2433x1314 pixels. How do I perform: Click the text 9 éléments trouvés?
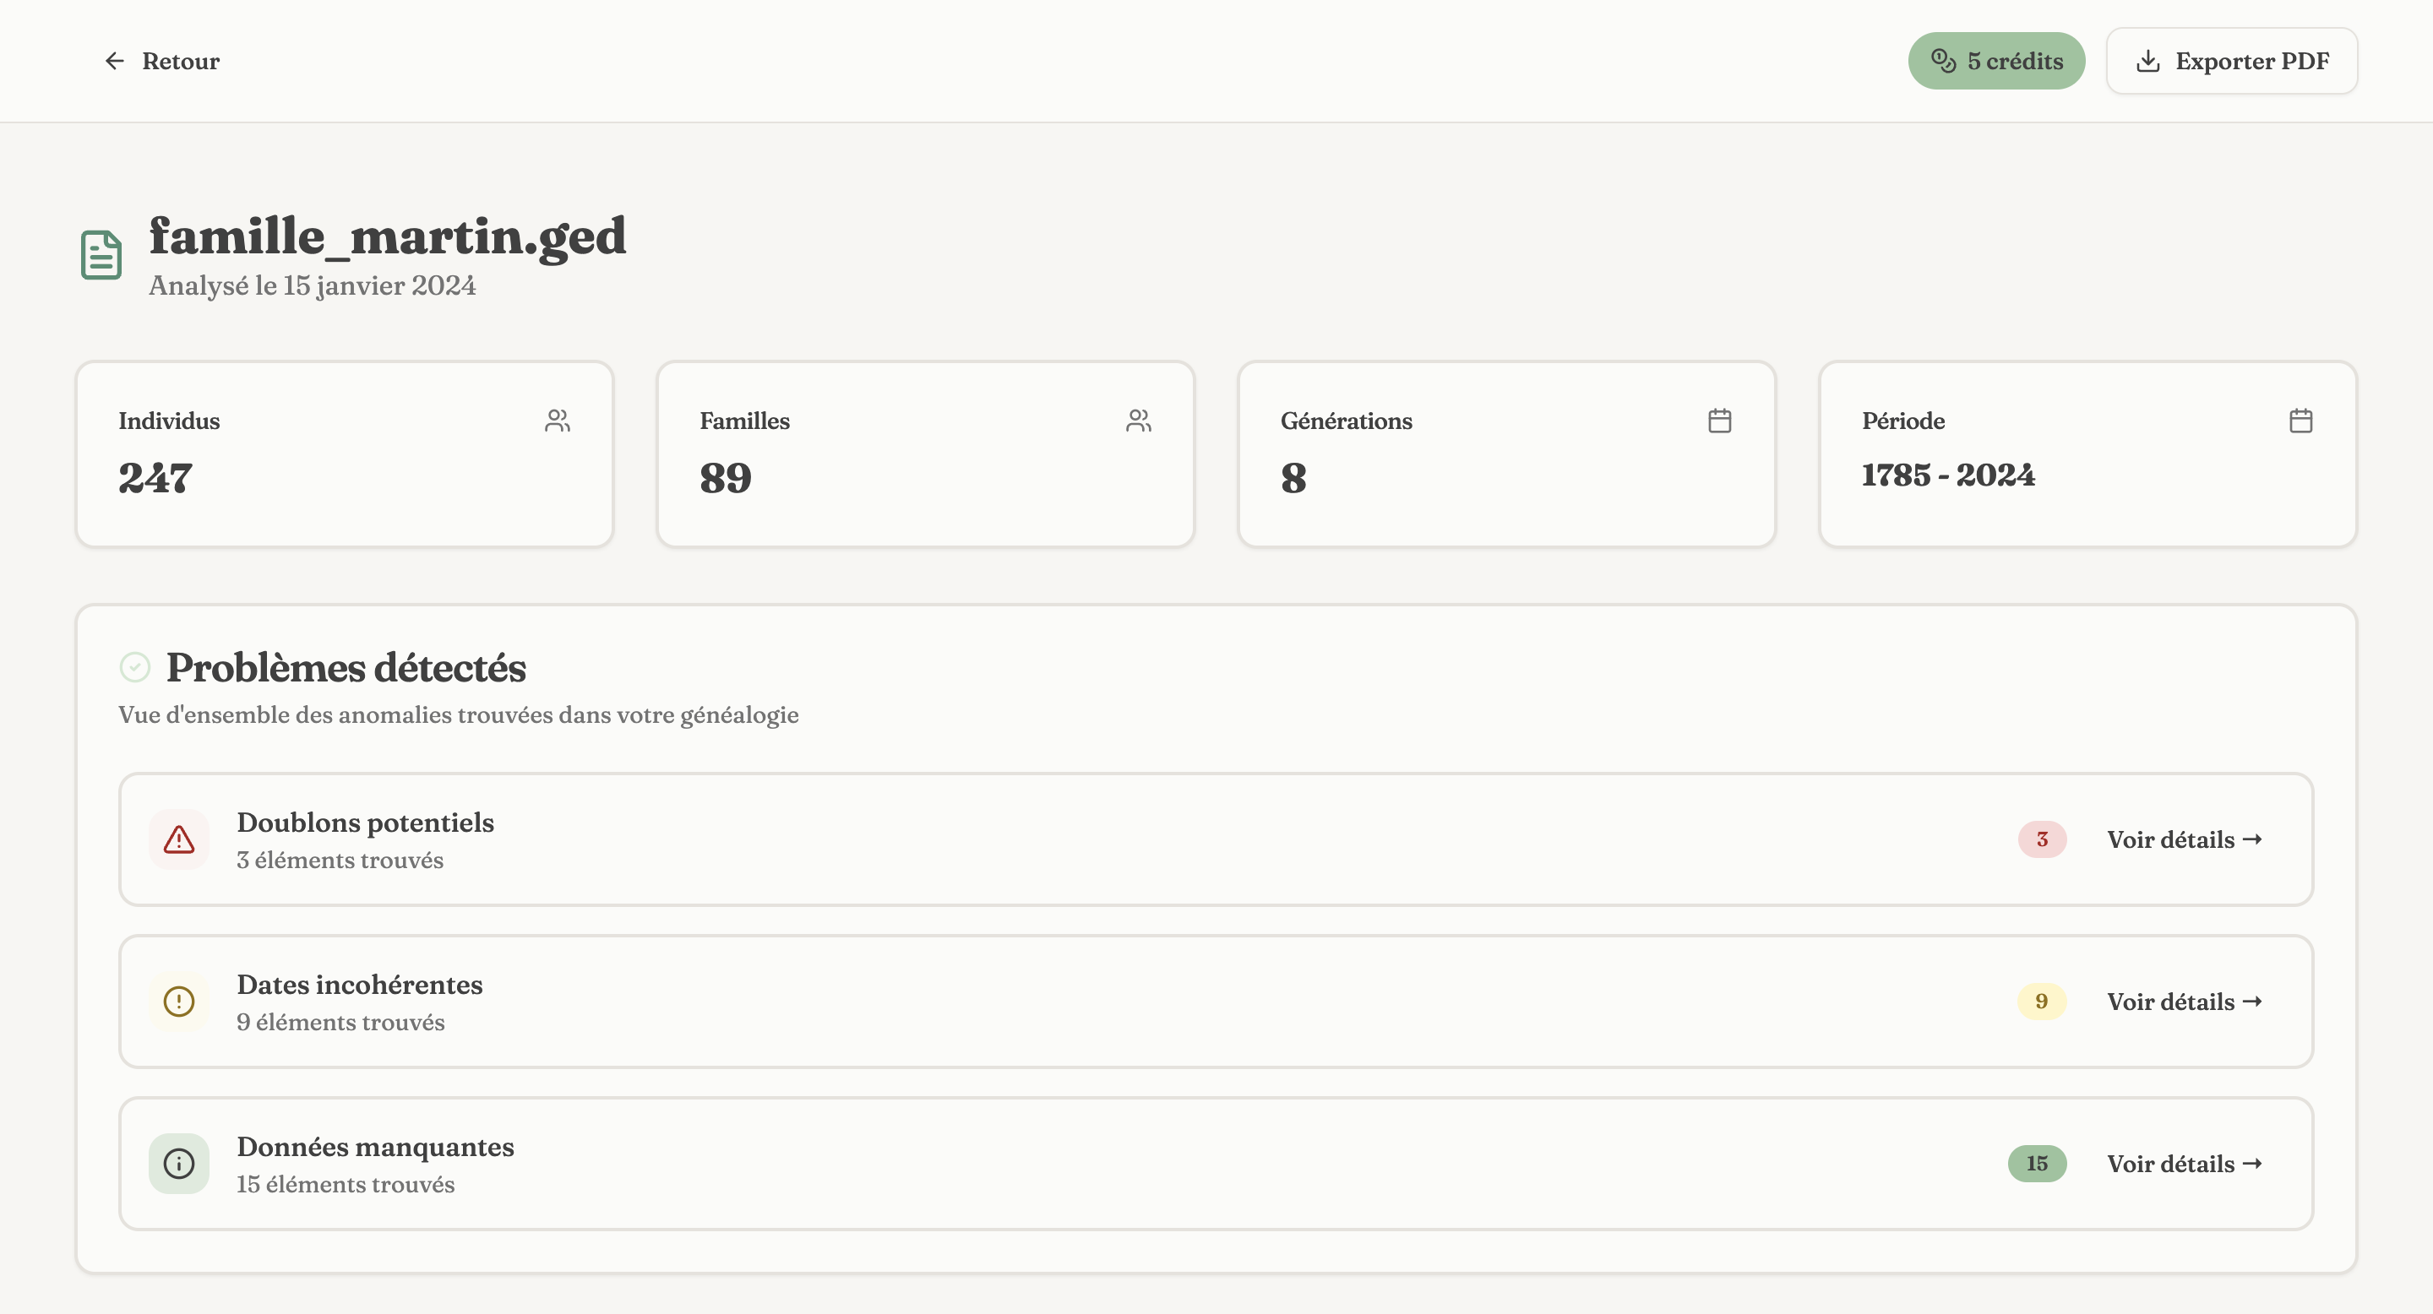(x=340, y=1023)
